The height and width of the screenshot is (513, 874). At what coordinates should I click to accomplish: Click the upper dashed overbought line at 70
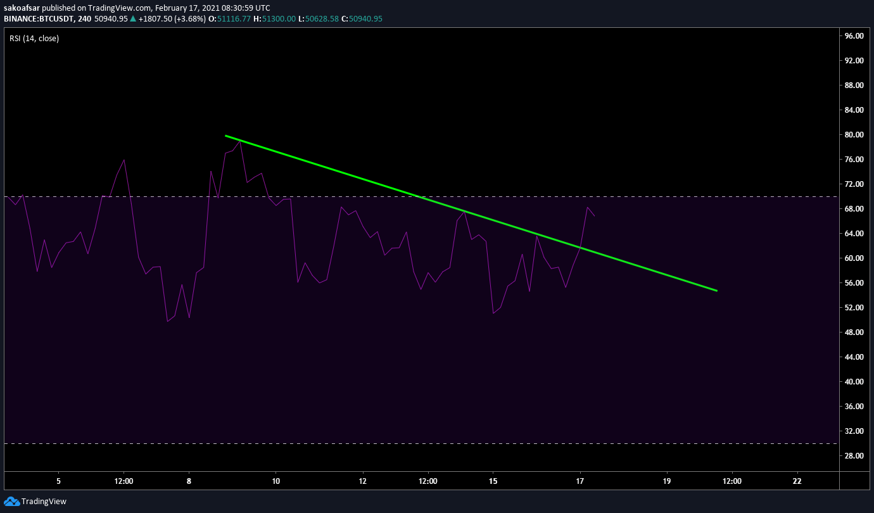(x=158, y=196)
